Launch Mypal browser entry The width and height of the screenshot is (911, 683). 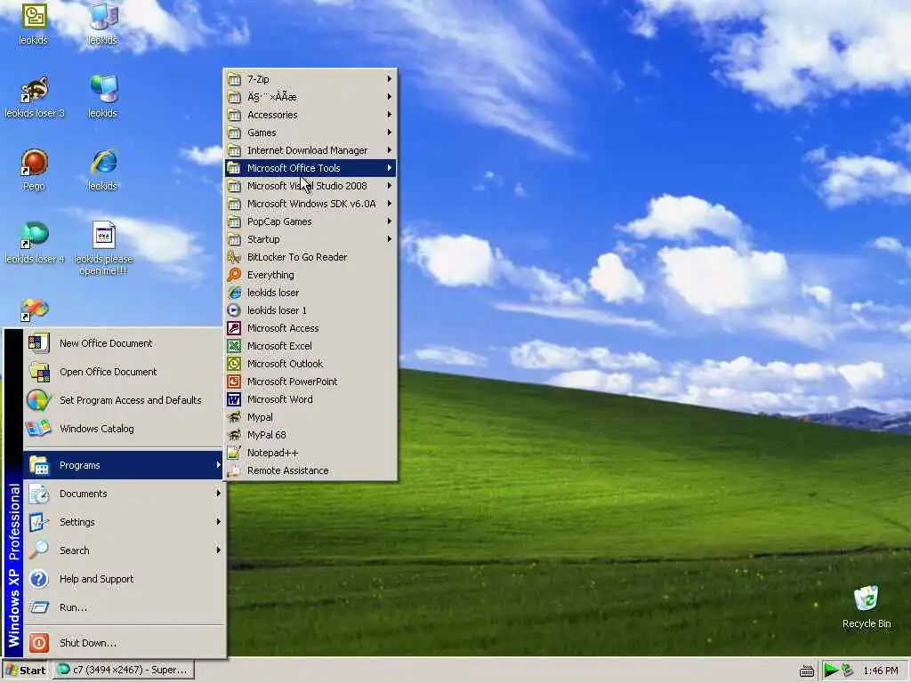(x=310, y=417)
